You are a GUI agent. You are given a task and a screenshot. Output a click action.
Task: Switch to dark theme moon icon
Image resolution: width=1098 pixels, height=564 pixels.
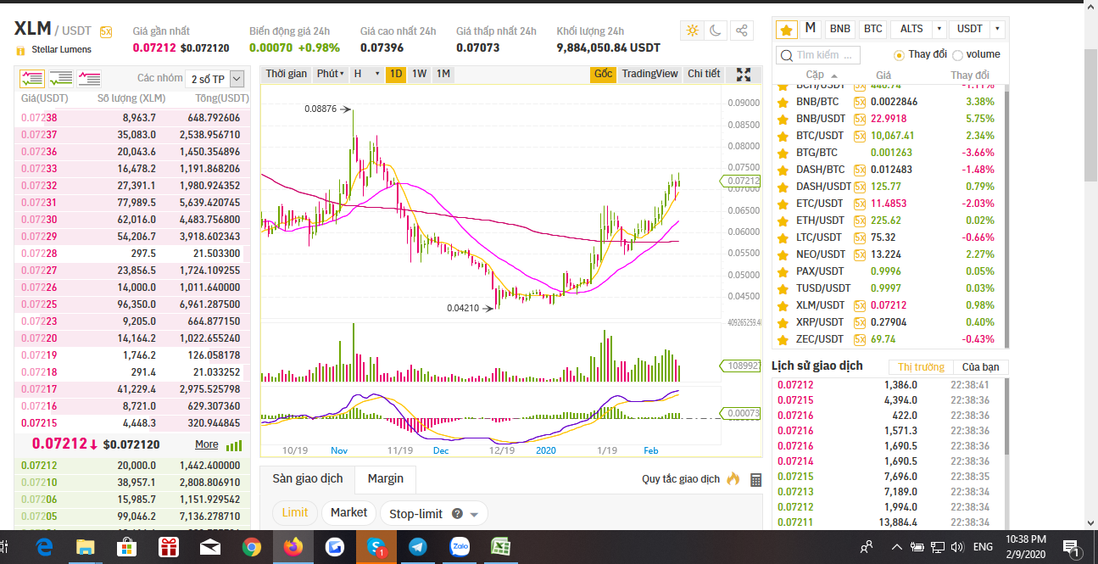pos(716,31)
